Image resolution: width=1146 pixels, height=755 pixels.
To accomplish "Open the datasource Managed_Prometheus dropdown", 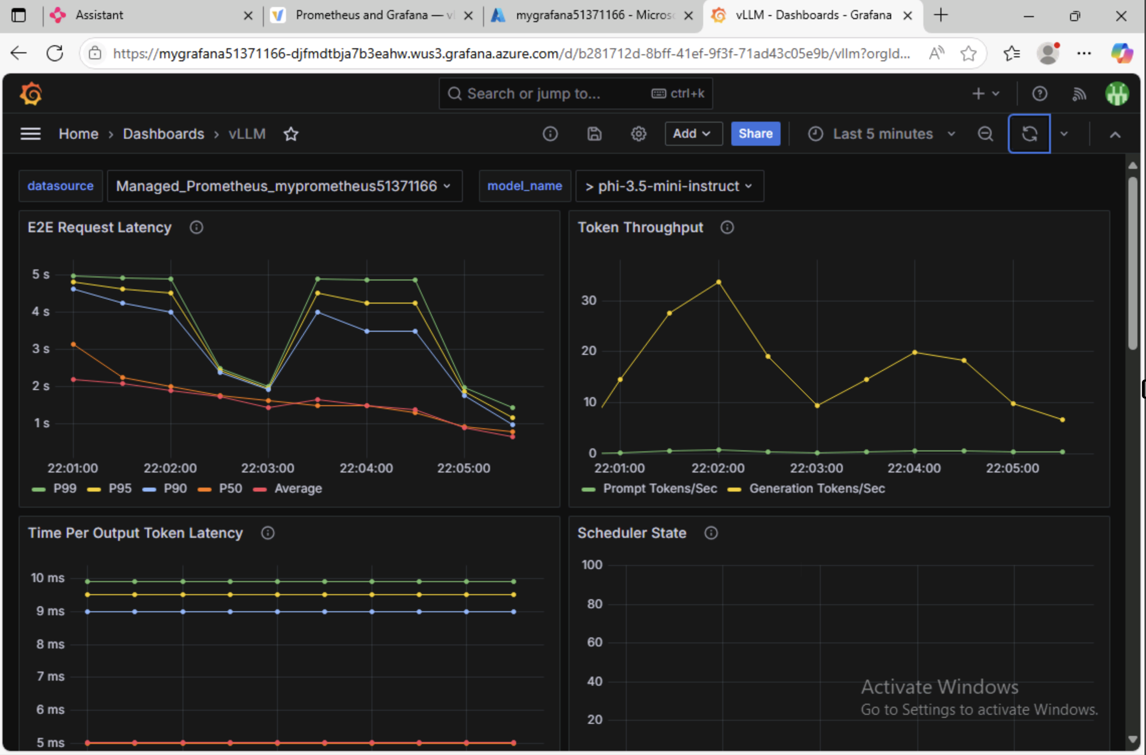I will (x=284, y=186).
